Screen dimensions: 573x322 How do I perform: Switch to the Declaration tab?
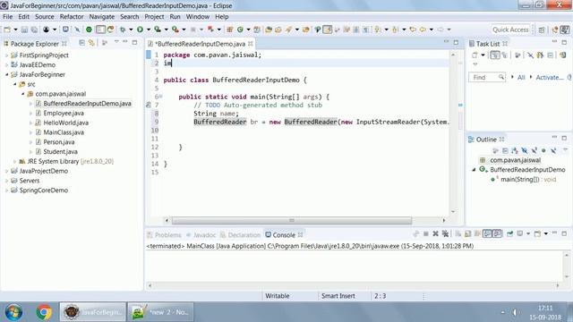click(x=241, y=234)
